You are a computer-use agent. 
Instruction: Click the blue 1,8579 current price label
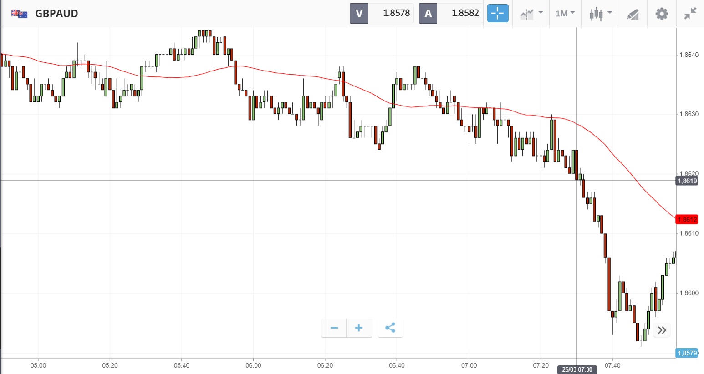(x=687, y=353)
